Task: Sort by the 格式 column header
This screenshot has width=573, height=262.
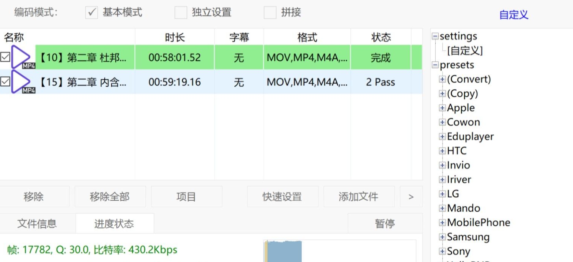Action: [307, 37]
